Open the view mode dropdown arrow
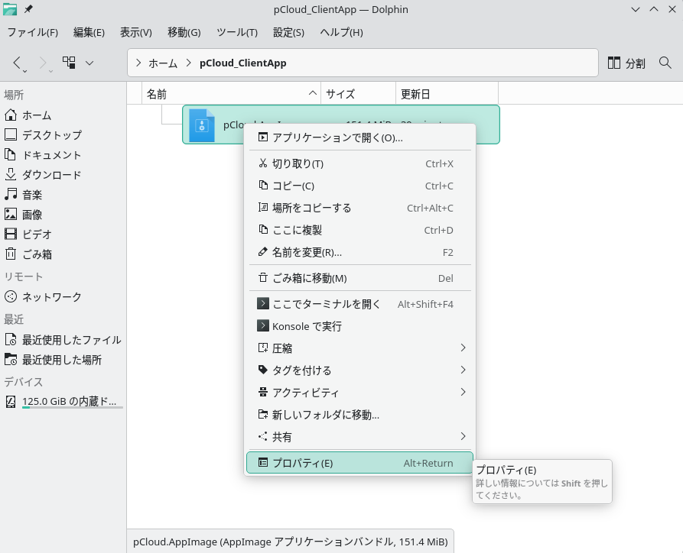The image size is (683, 553). (90, 63)
